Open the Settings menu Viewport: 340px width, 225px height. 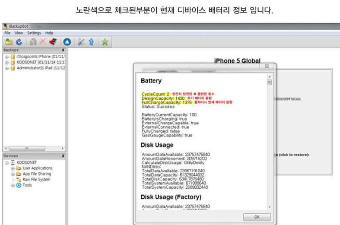(34, 33)
